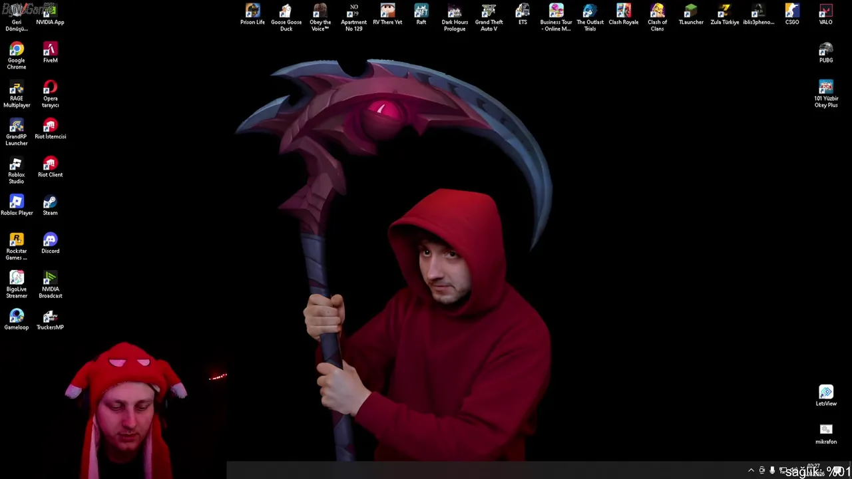Click the iblis3pheno shortcut icon

point(758,15)
